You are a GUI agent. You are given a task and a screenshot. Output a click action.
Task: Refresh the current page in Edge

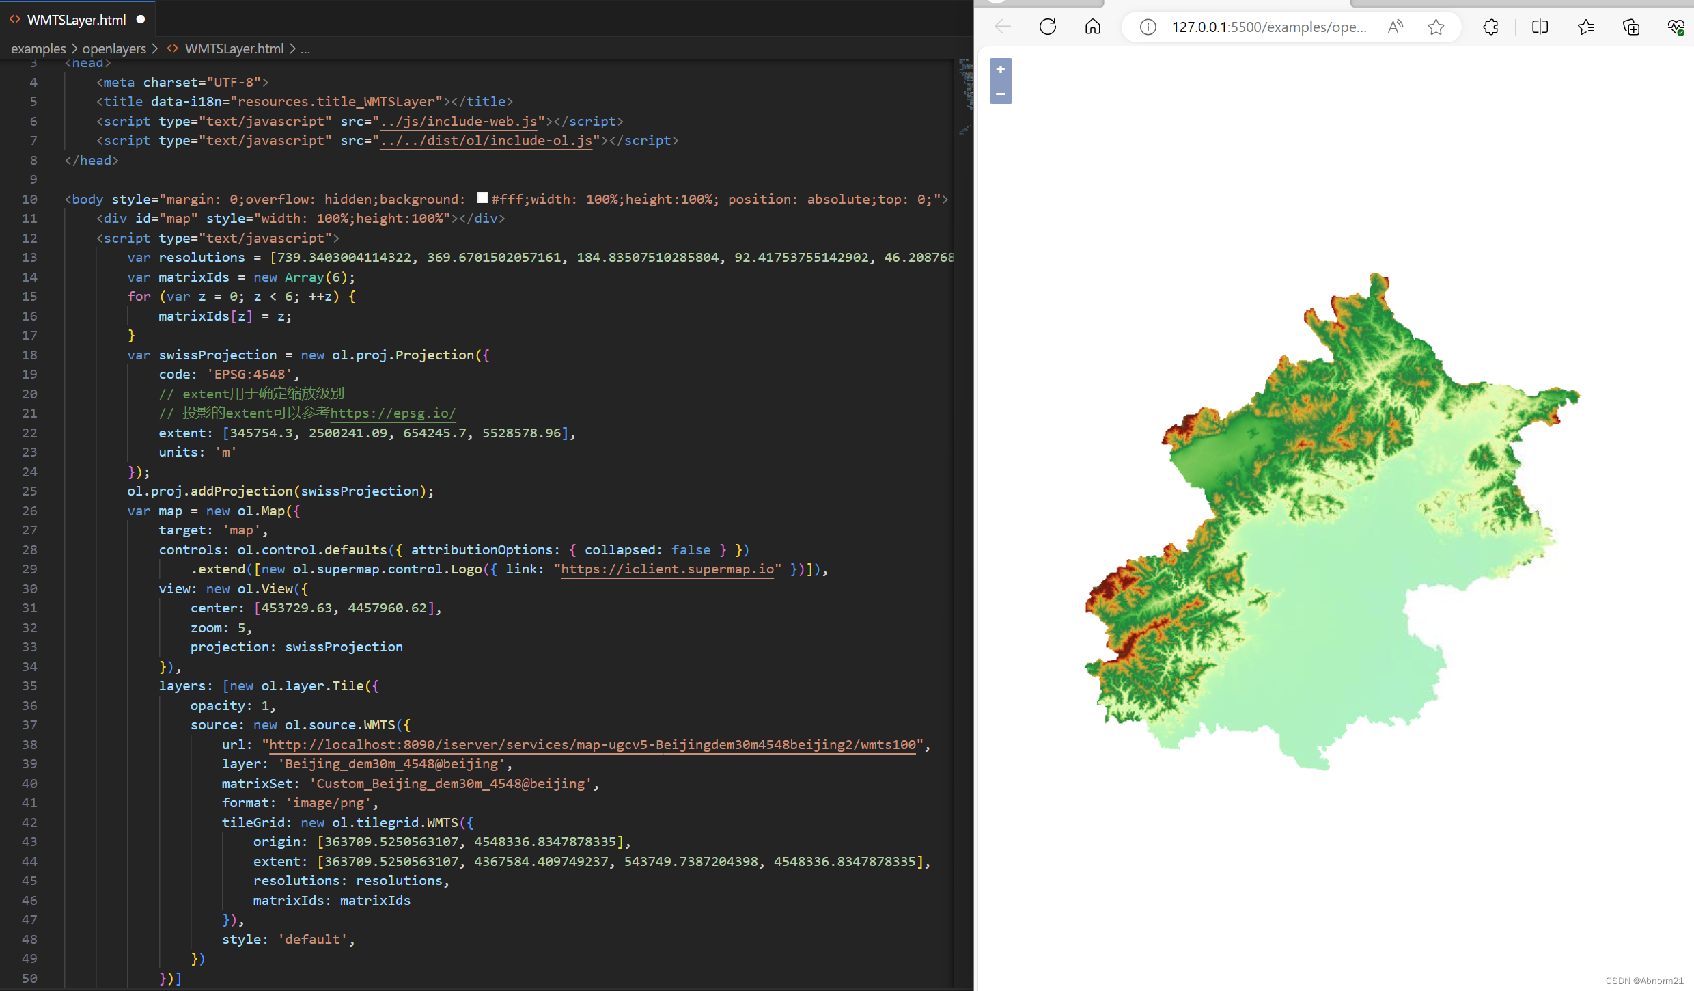[1047, 27]
